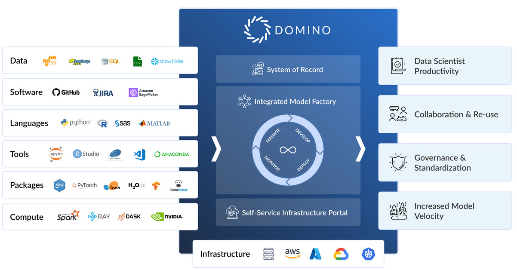517x270 pixels.
Task: Click the right chevron arrow beside the model factory
Action: [x=360, y=149]
